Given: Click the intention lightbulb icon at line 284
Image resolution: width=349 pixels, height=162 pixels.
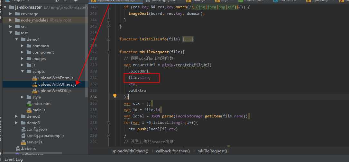Looking at the screenshot, I should click(115, 96).
